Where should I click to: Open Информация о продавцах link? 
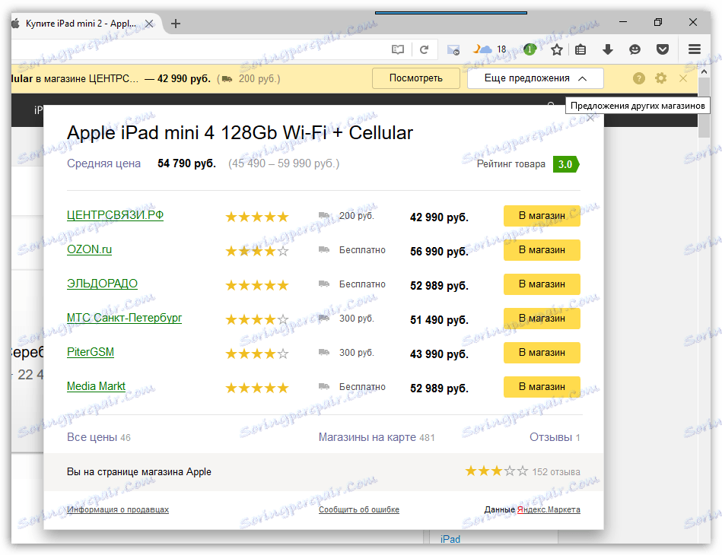(x=118, y=509)
